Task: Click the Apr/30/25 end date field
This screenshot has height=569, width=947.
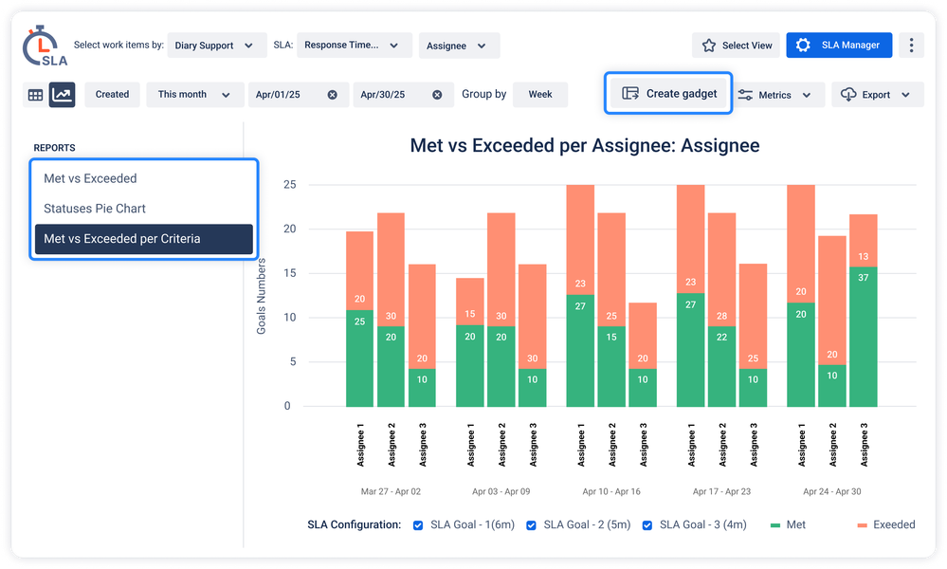Action: click(404, 95)
